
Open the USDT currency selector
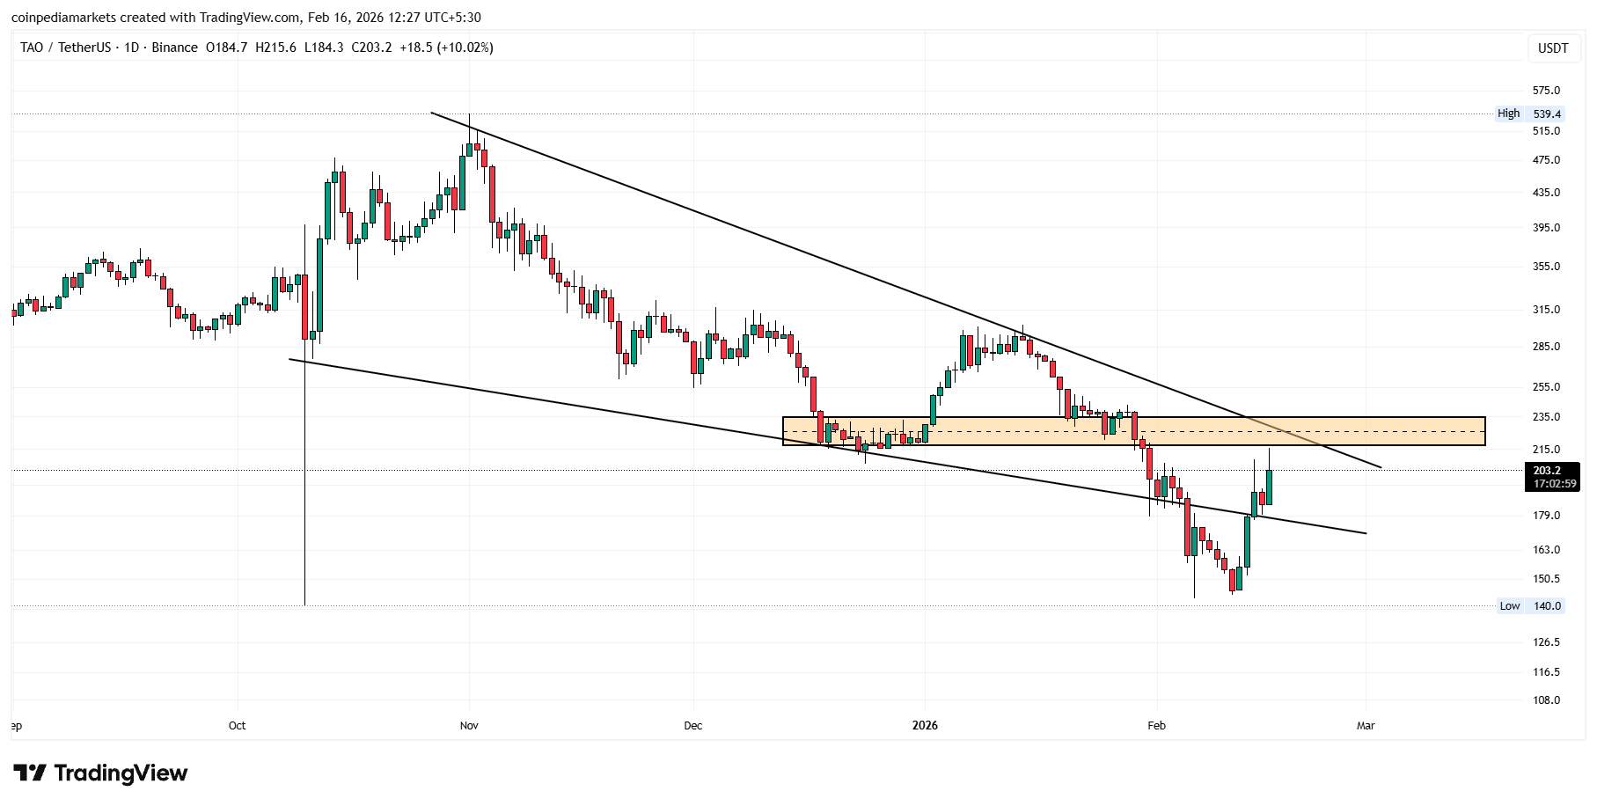pos(1552,48)
